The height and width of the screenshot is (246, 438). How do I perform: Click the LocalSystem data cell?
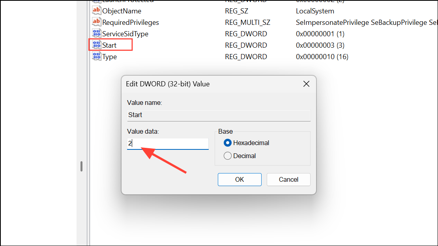315,11
